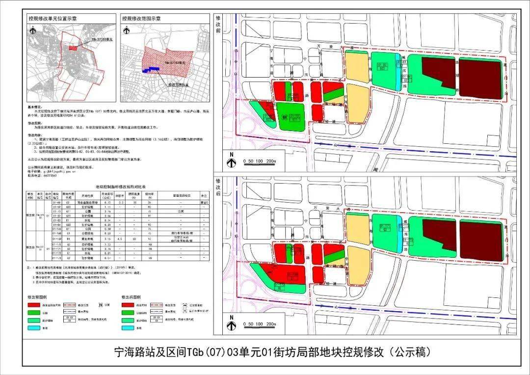Select the 自行车停车 bicycle icon in the legend
The height and width of the screenshot is (375, 530).
tap(184, 312)
